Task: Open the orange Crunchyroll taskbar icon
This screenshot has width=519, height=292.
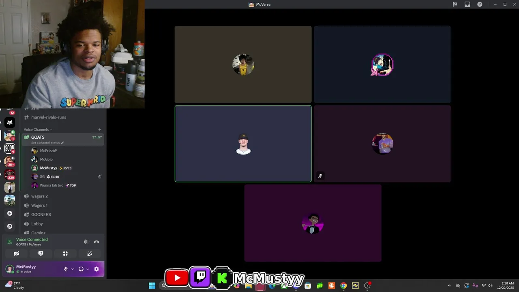Action: click(x=332, y=286)
